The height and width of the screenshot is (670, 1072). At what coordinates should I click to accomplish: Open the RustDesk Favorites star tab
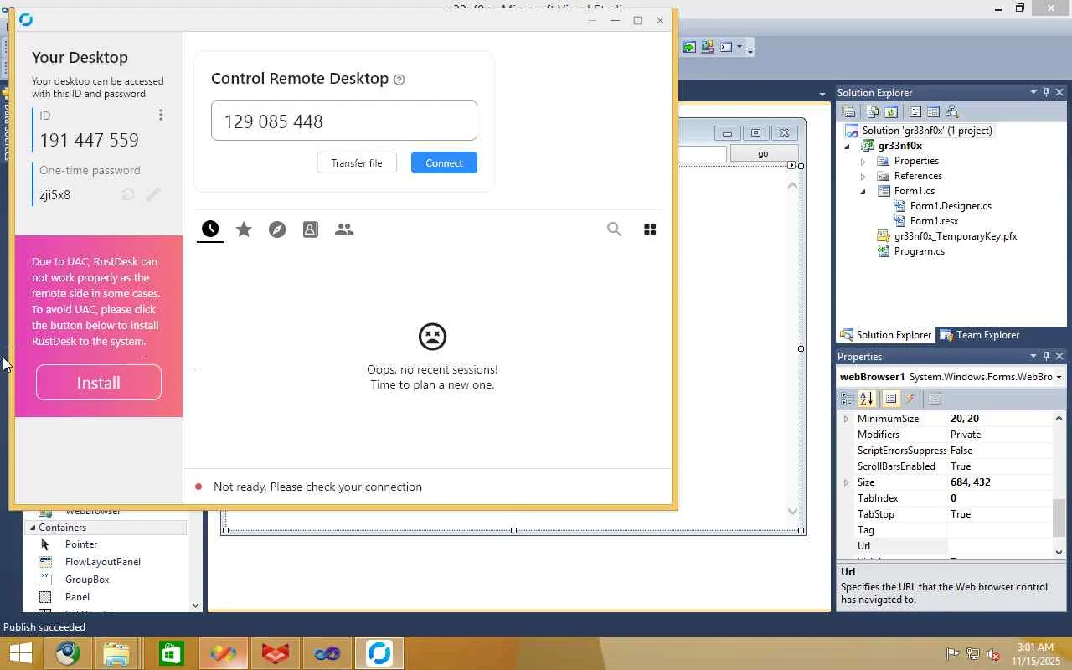pos(244,229)
